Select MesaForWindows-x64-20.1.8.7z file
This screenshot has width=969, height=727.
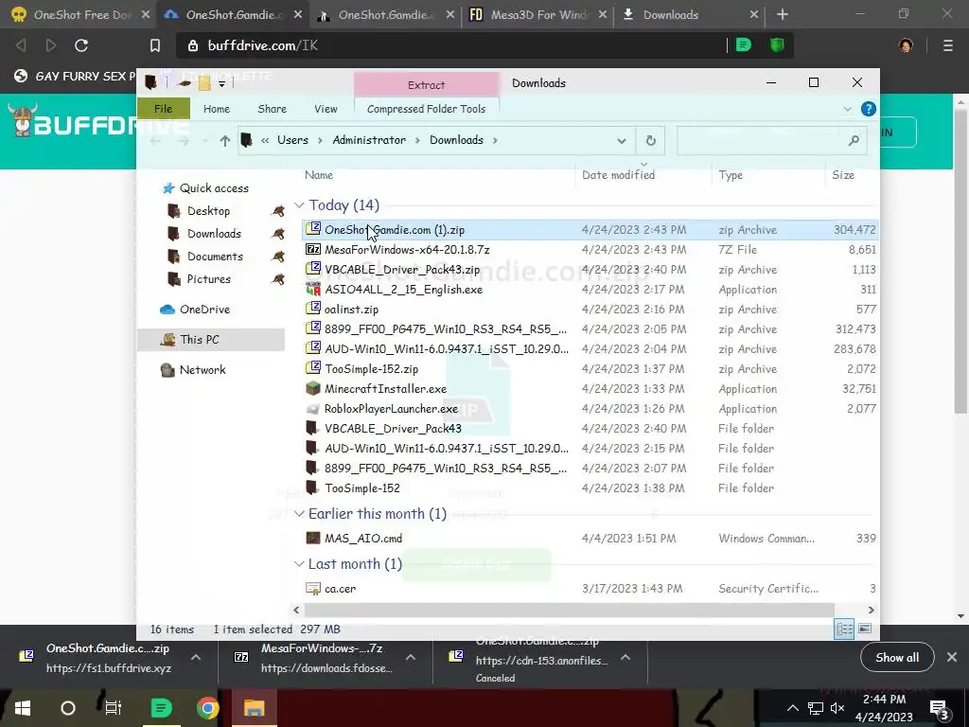tap(407, 250)
